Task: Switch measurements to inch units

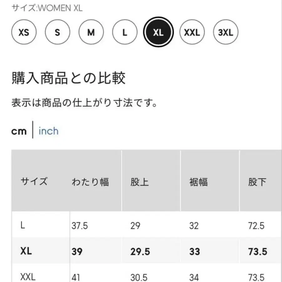Action: coord(48,131)
